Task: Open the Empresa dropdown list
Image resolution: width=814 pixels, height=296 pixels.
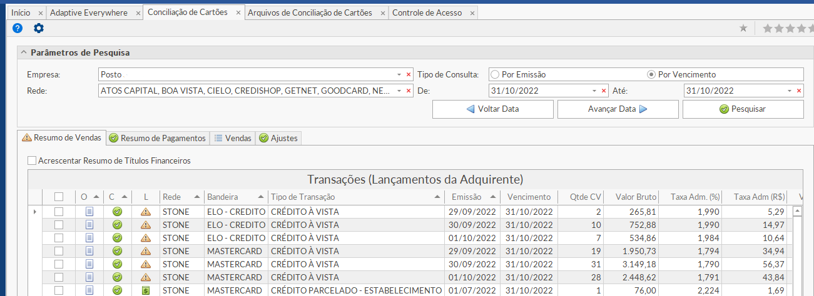Action: click(399, 74)
